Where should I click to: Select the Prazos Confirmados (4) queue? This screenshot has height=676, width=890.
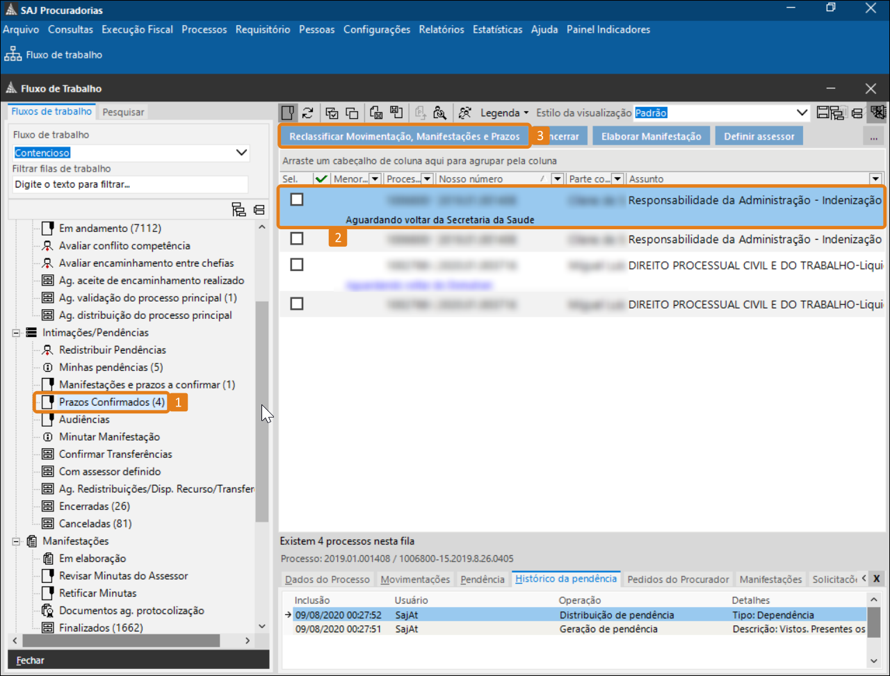[x=112, y=402]
